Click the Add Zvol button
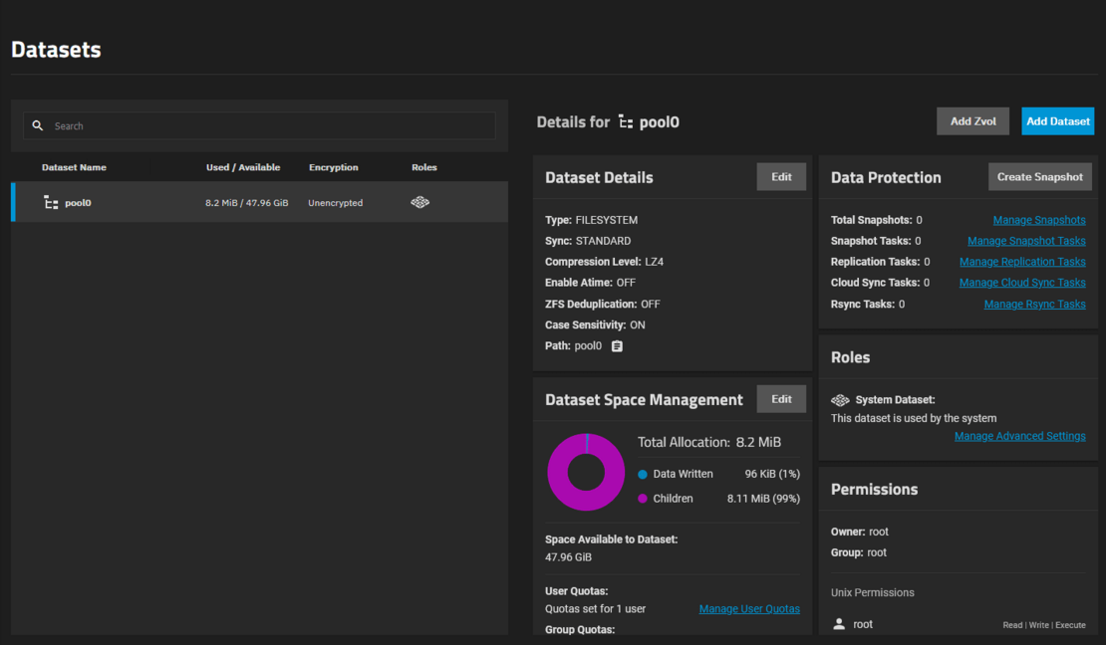The width and height of the screenshot is (1106, 645). [972, 120]
